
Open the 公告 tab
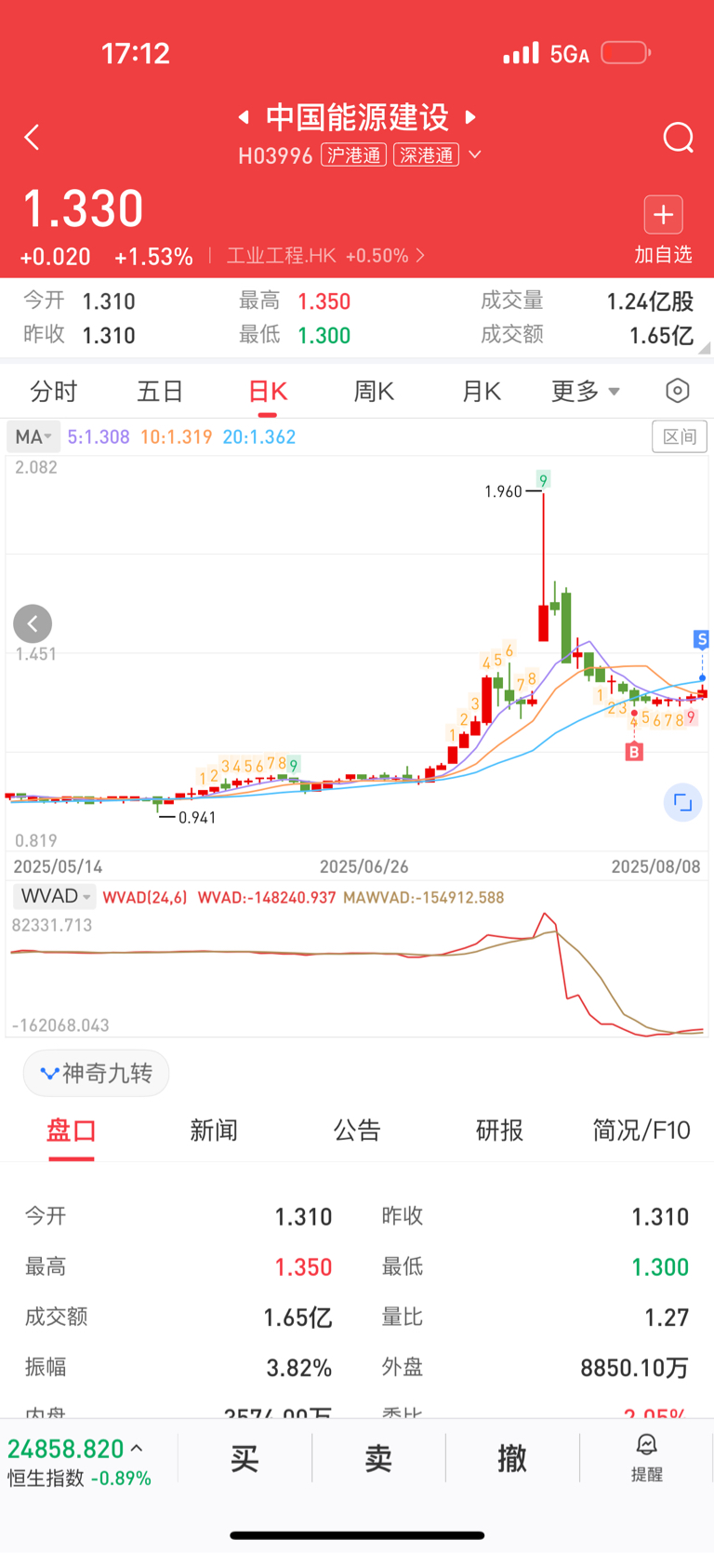pos(357,1131)
